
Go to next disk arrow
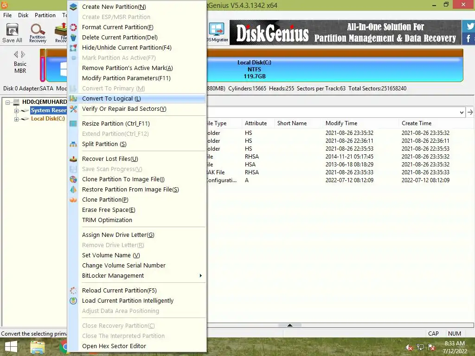pyautogui.click(x=23, y=55)
